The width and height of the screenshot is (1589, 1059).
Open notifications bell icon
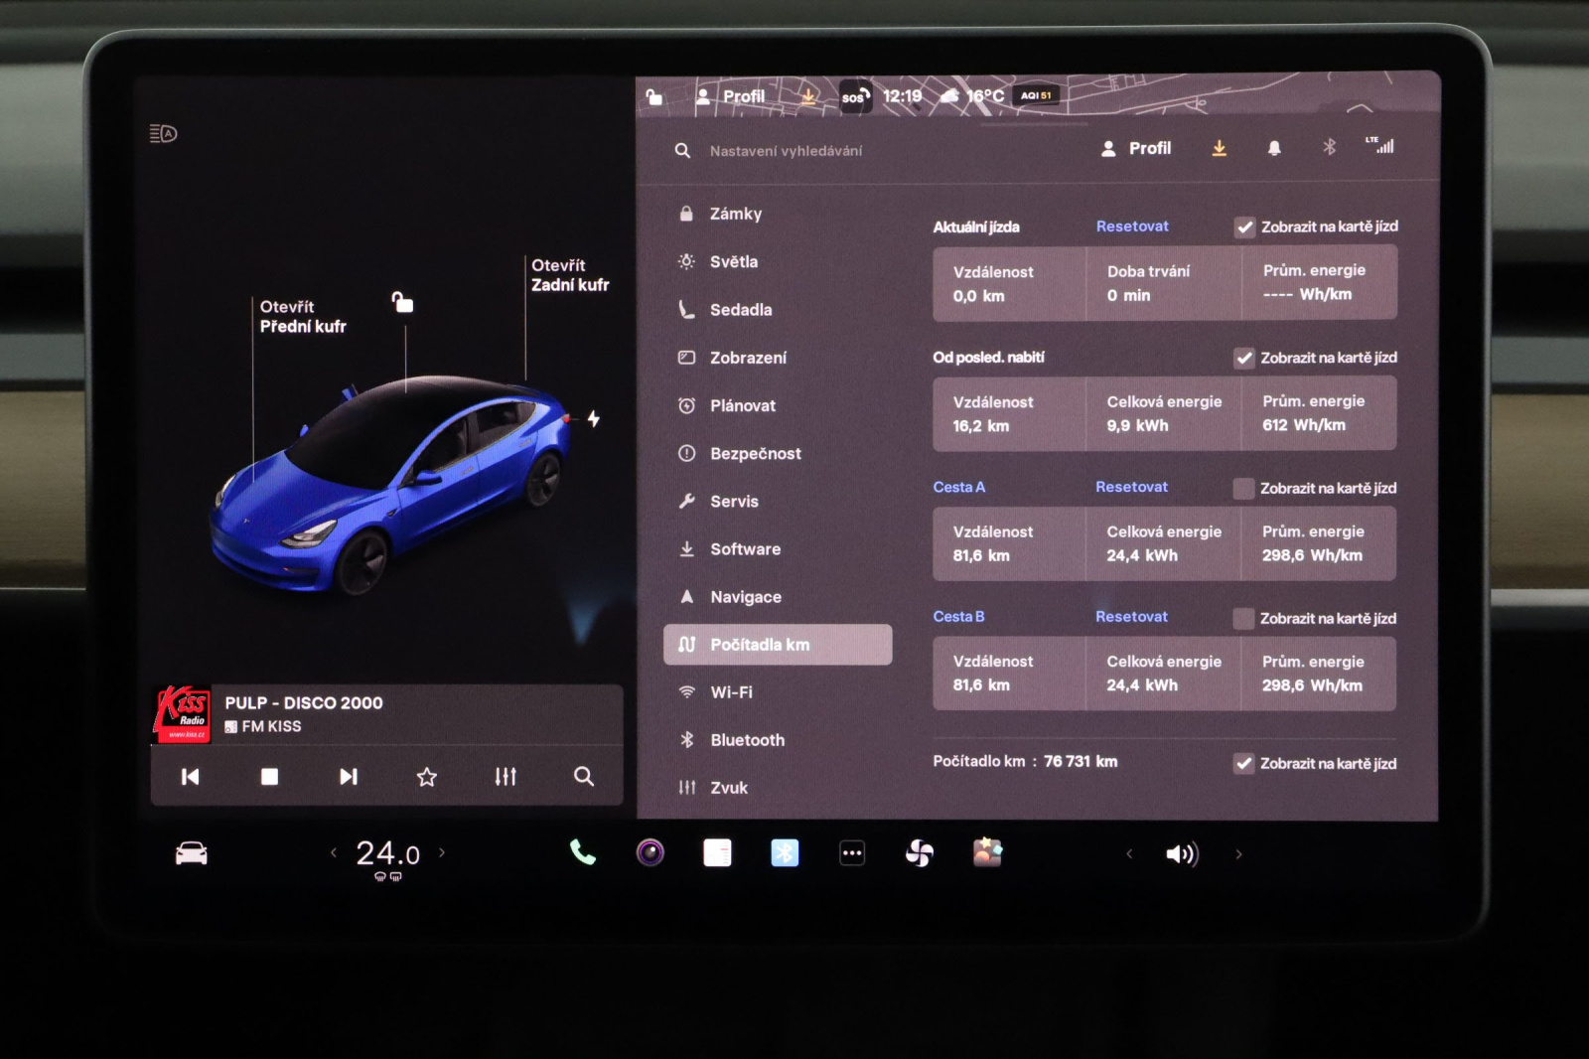coord(1274,148)
